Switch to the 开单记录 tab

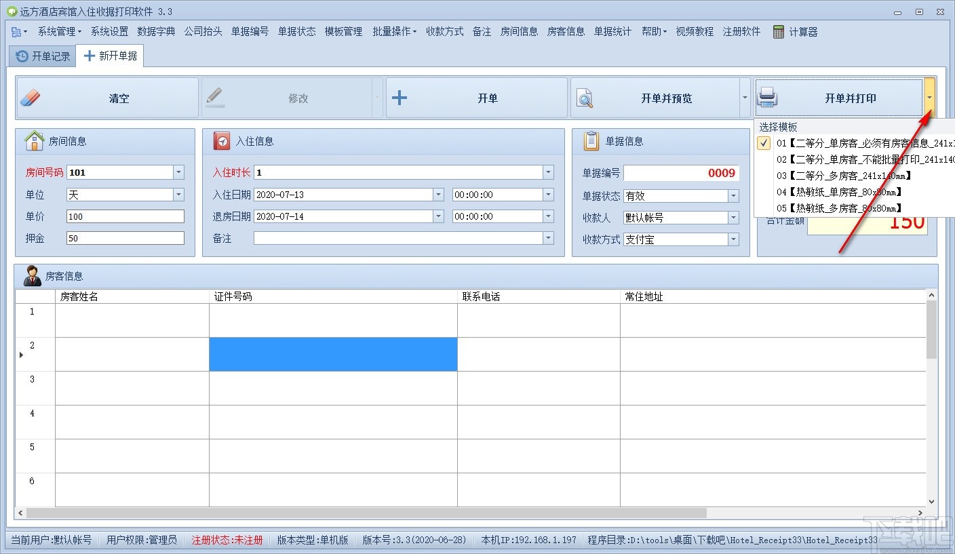click(x=43, y=56)
